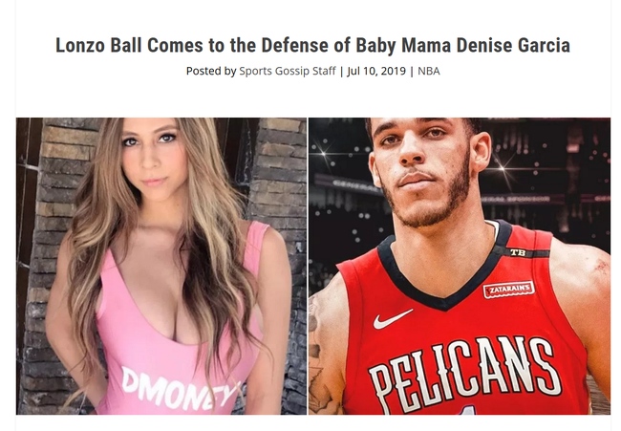
Task: Click the "Posted by" label text
Action: pyautogui.click(x=211, y=71)
